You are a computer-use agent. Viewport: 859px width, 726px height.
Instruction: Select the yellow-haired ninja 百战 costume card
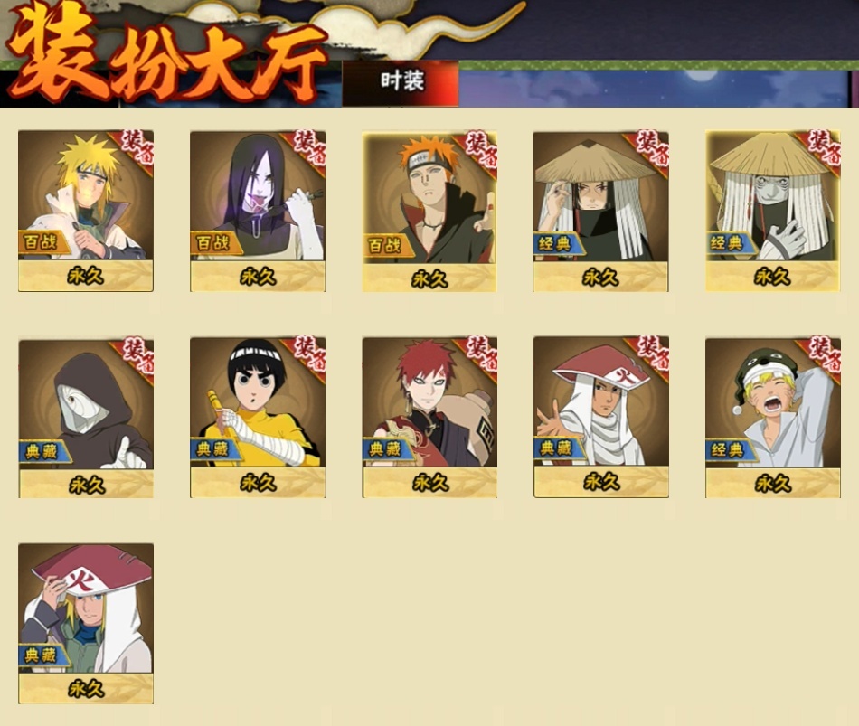click(86, 211)
